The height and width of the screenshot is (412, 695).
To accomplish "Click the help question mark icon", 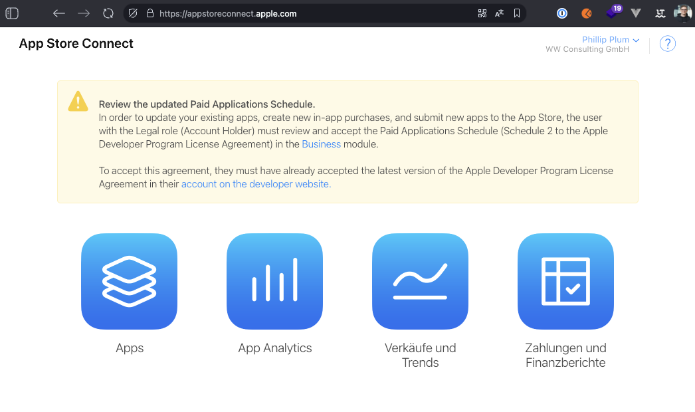I will pyautogui.click(x=667, y=44).
